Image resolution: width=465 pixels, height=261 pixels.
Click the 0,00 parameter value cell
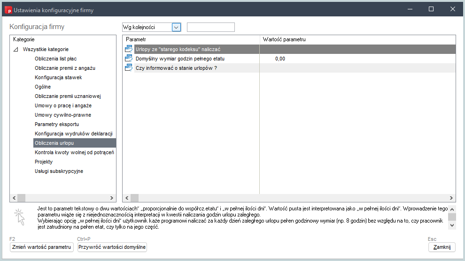(x=280, y=59)
